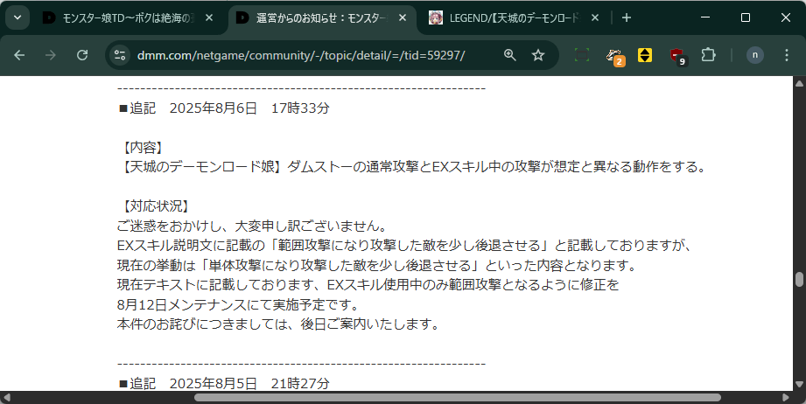Expand the tab search dropdown arrow
The height and width of the screenshot is (404, 806).
click(x=18, y=18)
